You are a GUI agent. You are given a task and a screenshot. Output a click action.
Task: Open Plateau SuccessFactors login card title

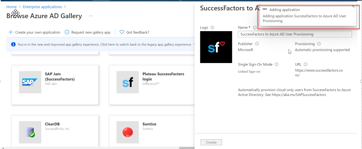tap(163, 77)
